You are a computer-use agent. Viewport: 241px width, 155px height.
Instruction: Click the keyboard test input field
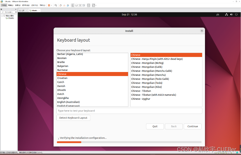[129, 111]
